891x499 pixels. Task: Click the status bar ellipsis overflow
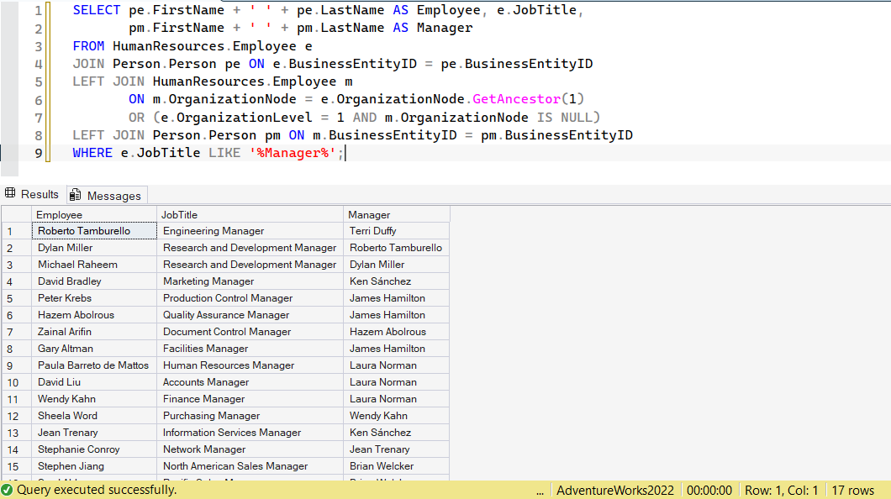540,491
